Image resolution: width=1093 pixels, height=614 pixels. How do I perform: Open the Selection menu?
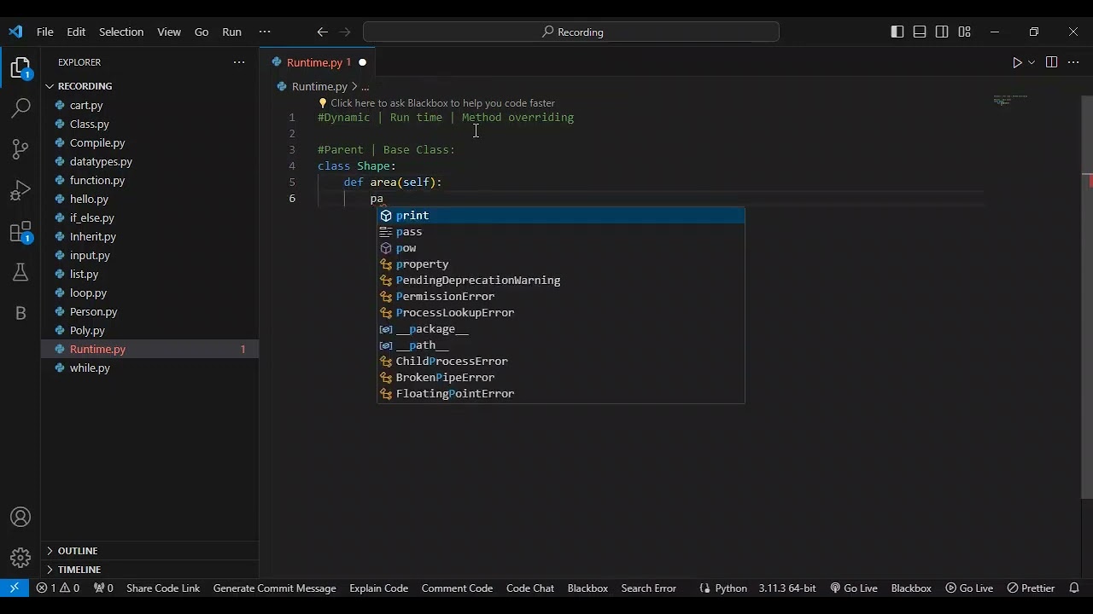coord(121,32)
